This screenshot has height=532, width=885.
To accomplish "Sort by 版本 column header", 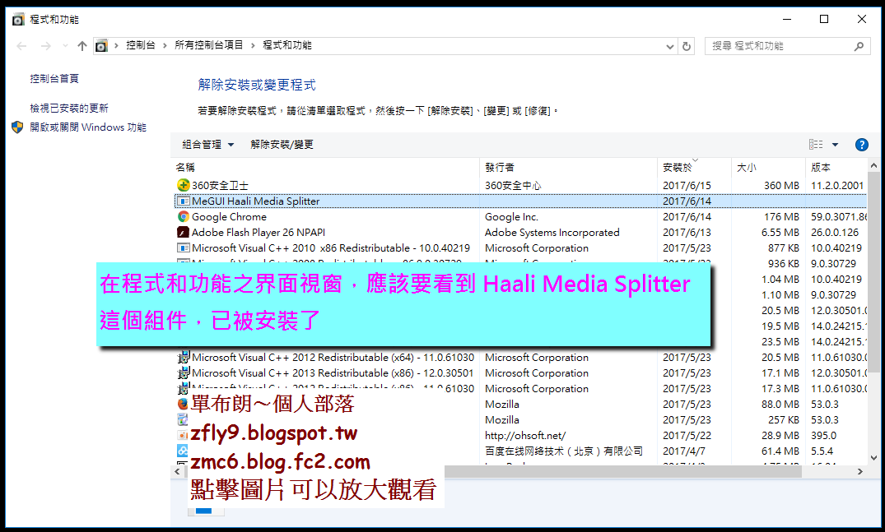I will click(836, 168).
